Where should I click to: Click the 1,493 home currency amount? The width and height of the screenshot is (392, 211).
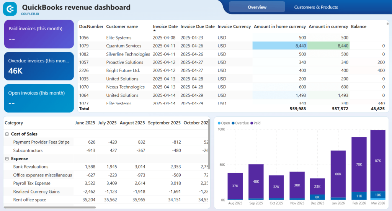click(x=301, y=95)
